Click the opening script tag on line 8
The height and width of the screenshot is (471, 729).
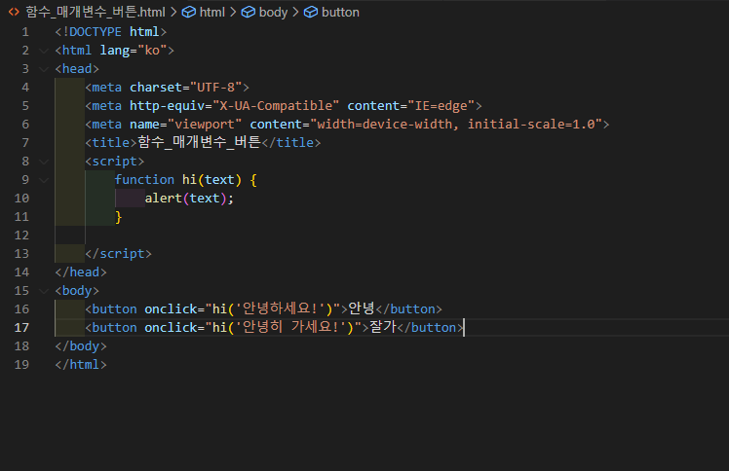pyautogui.click(x=115, y=161)
